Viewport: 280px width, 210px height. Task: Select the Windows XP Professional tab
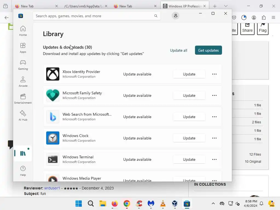[185, 6]
